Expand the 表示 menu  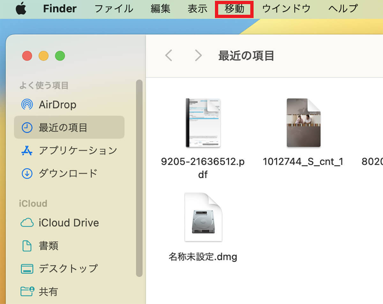[x=197, y=9]
